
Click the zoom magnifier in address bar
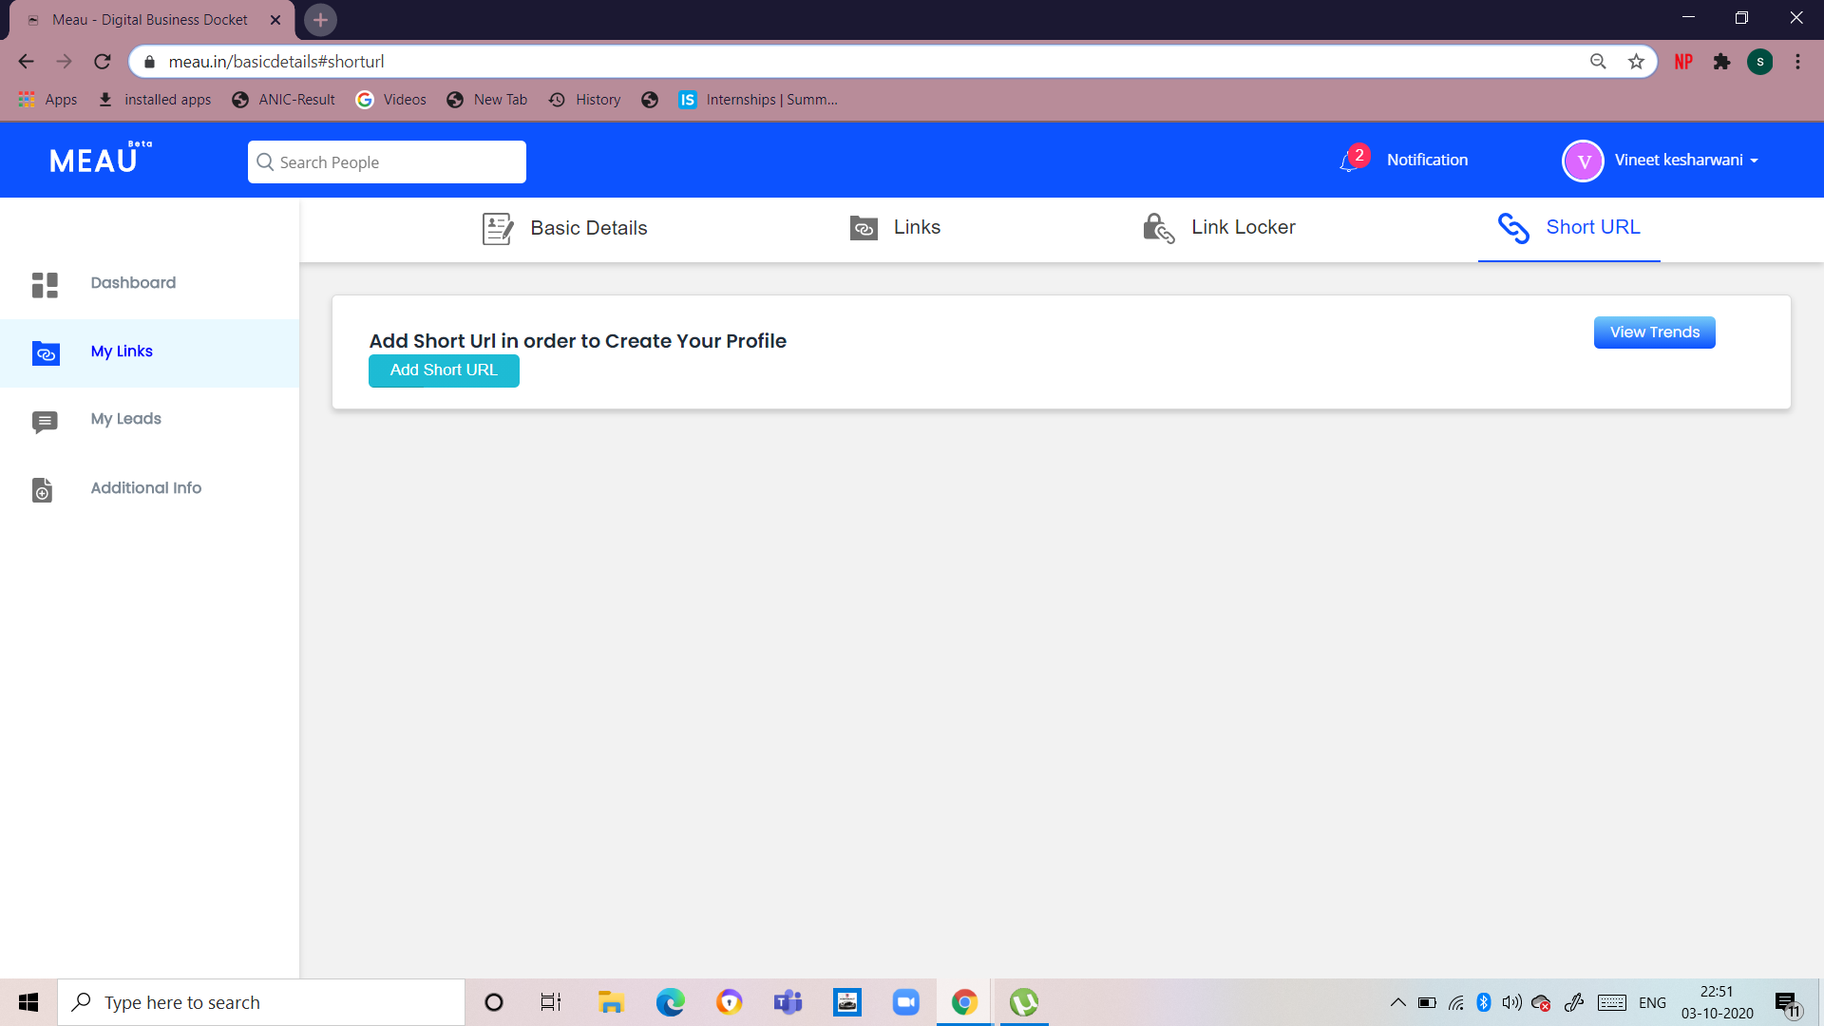[x=1598, y=62]
